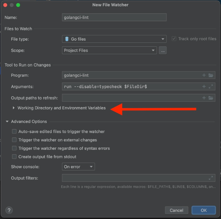Image resolution: width=221 pixels, height=219 pixels.
Task: Click the Cancel button
Action: pyautogui.click(x=176, y=210)
